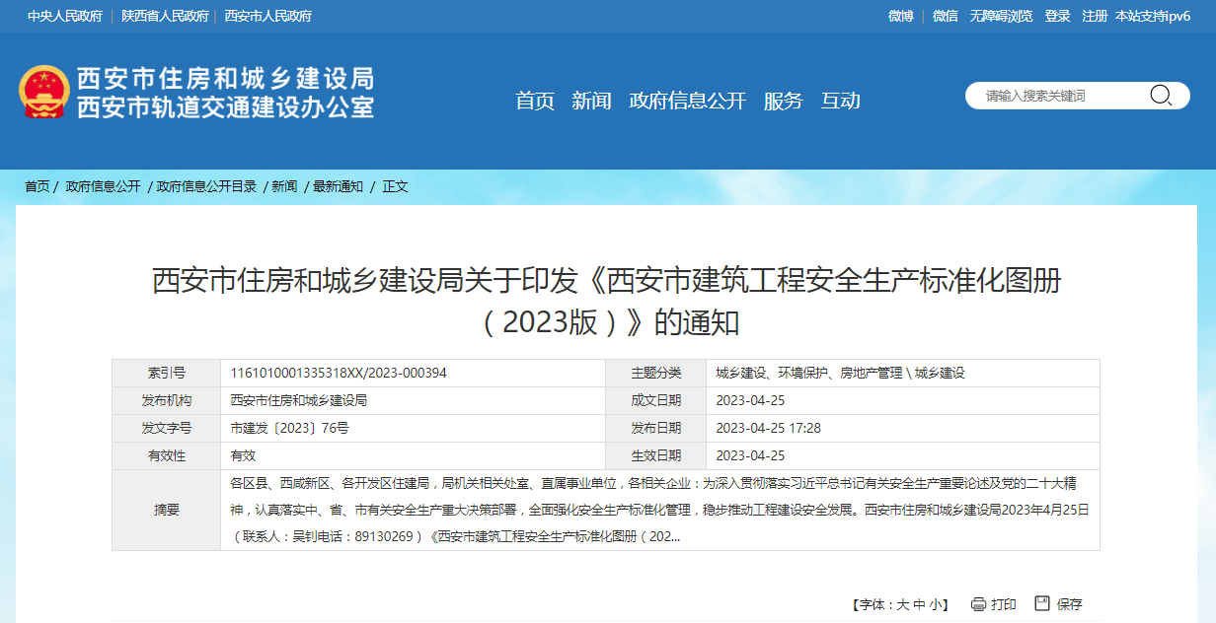Screen dimensions: 1216x623
Task: Open the 新闻 navigation menu item
Action: point(591,101)
